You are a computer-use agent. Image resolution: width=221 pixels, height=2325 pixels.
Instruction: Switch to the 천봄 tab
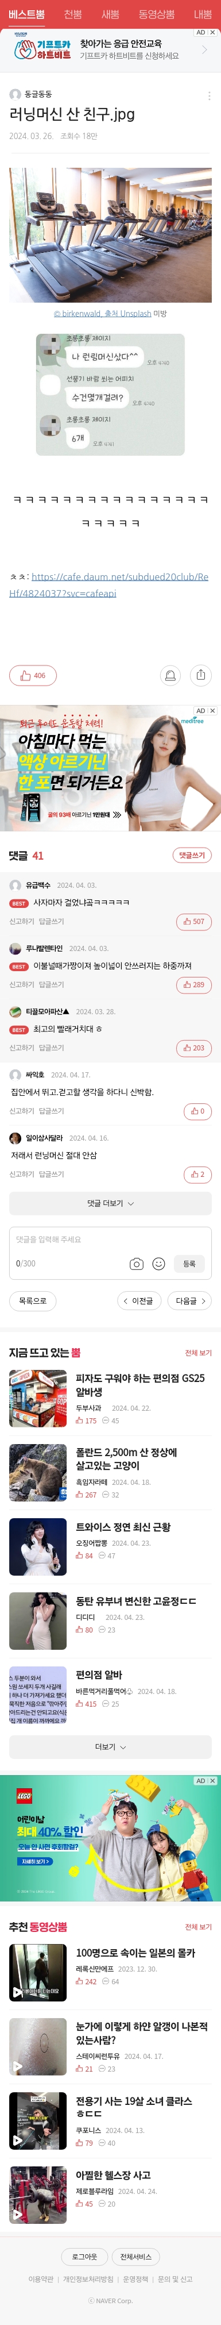[73, 14]
